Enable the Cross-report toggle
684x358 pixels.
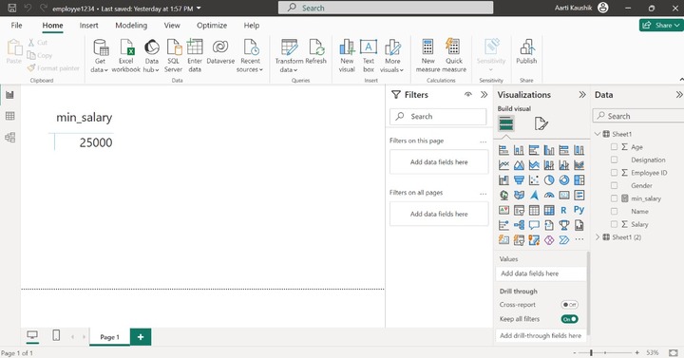point(570,305)
